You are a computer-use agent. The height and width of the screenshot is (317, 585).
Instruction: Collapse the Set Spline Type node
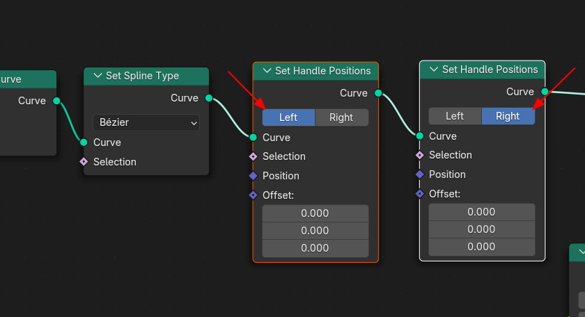[x=97, y=76]
